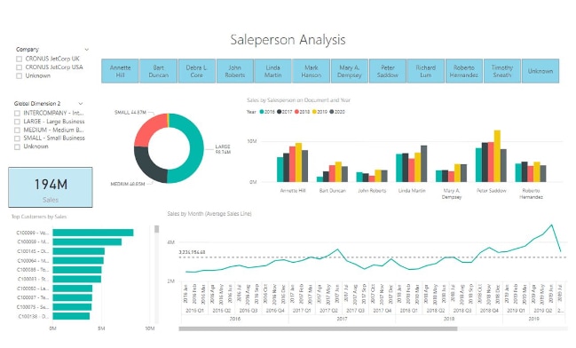Choose the Unknown salesperson tile
Viewport: 576px width, 348px height.
coord(540,71)
